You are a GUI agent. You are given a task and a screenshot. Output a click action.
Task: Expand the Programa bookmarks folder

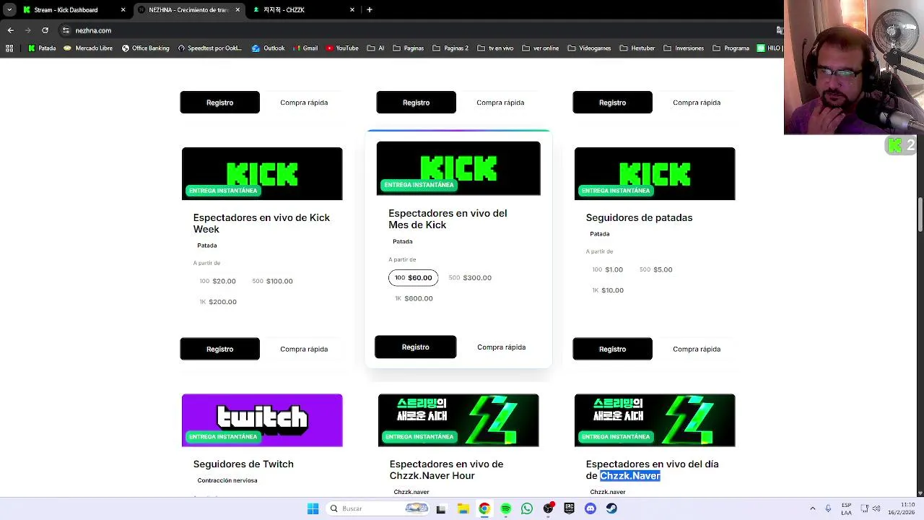pyautogui.click(x=731, y=48)
